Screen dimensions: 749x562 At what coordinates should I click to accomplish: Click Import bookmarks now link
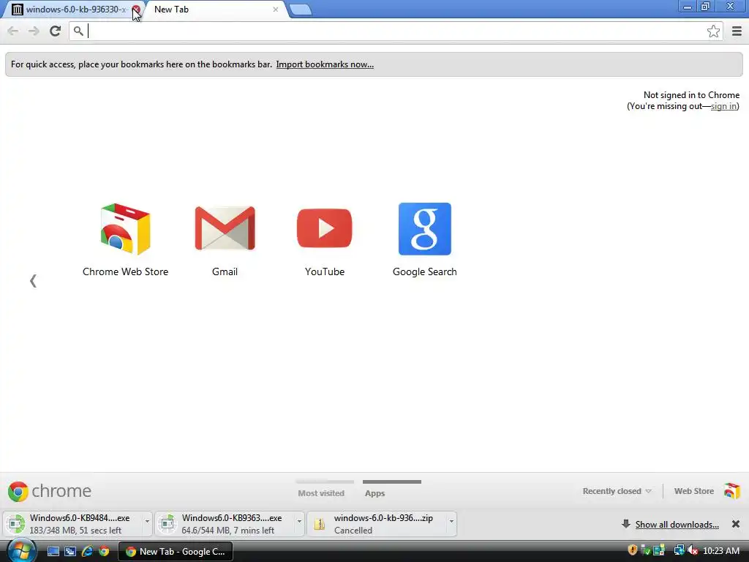tap(325, 64)
